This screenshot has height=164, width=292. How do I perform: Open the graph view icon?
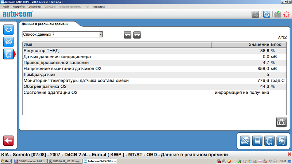click(x=269, y=141)
